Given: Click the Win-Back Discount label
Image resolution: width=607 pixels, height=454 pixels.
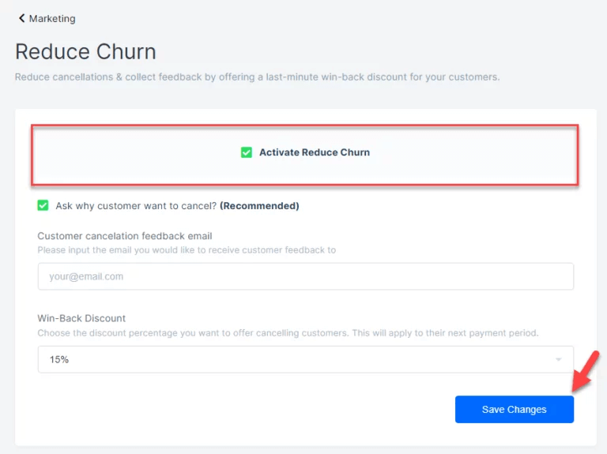Looking at the screenshot, I should point(81,318).
